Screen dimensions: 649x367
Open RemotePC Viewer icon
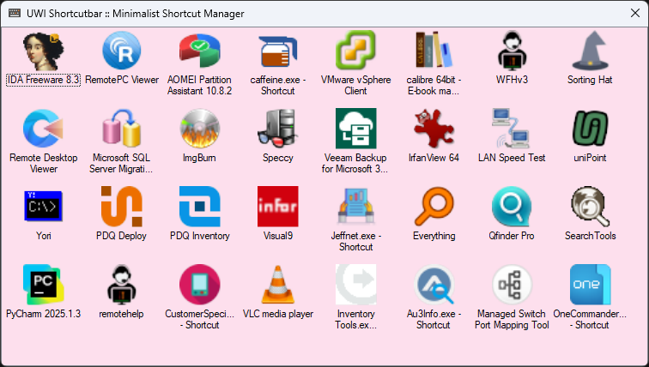(122, 51)
